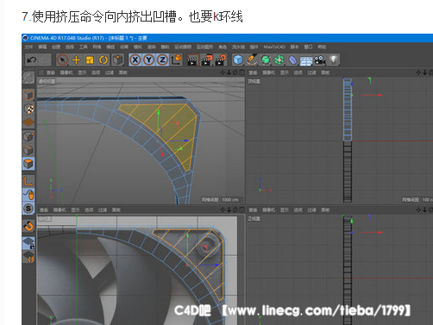Click the Floor environment grid icon

(x=306, y=60)
